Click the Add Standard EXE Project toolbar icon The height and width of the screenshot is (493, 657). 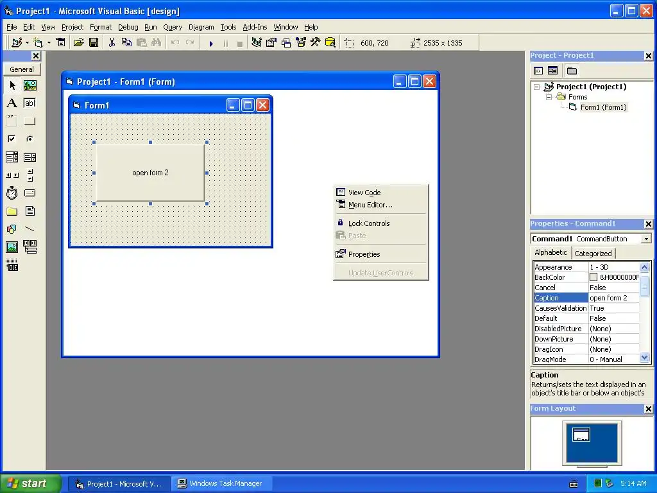pyautogui.click(x=17, y=43)
